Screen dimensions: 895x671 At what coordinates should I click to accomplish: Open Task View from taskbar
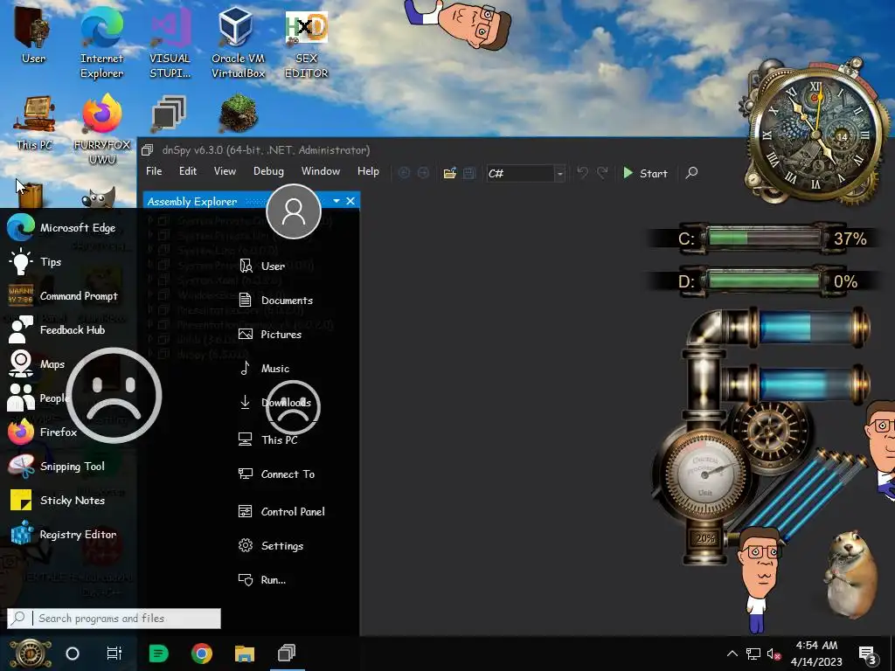(114, 654)
